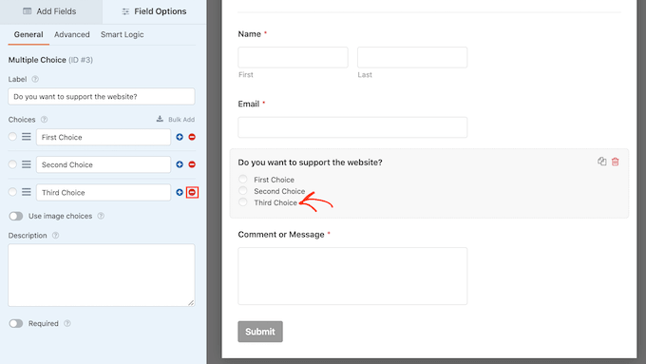Edit the First Choice text field

pos(104,137)
